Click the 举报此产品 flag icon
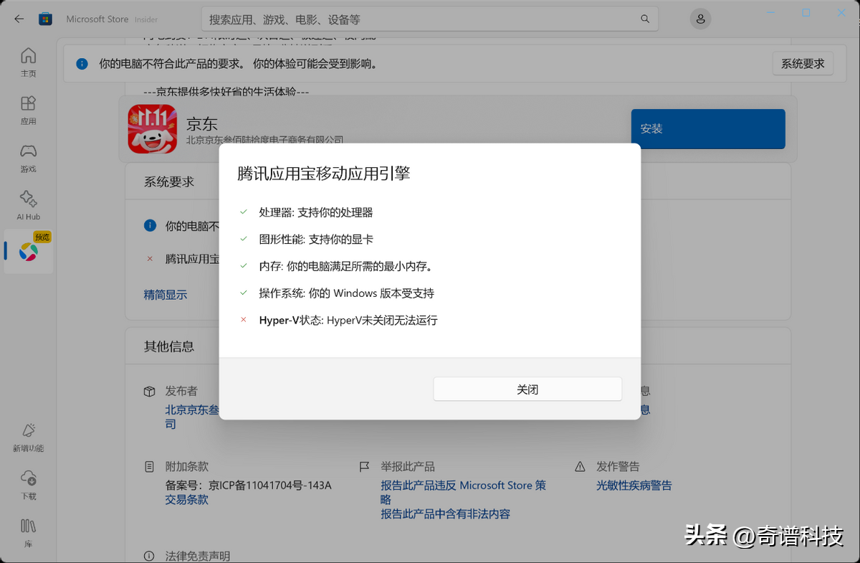The height and width of the screenshot is (563, 860). point(364,466)
